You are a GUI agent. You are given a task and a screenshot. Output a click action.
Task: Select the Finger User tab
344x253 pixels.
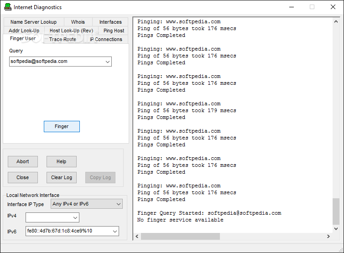pos(23,39)
